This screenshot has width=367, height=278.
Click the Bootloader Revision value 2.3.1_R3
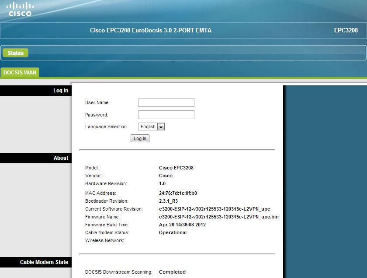click(x=168, y=201)
